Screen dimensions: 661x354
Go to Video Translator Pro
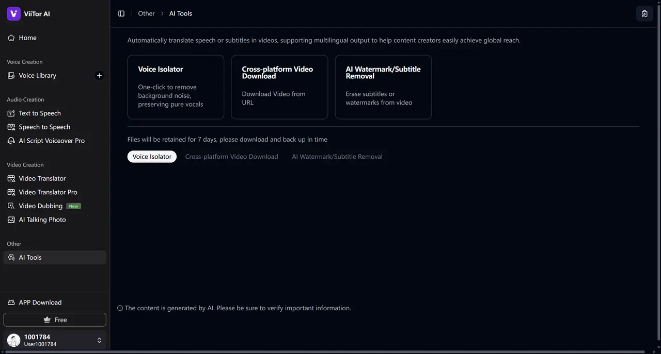[48, 192]
